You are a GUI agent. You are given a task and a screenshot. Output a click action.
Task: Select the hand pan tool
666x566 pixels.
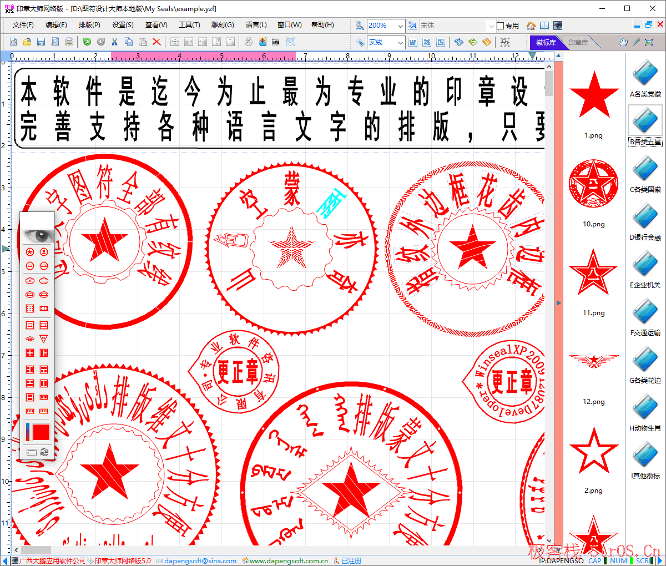pos(623,42)
